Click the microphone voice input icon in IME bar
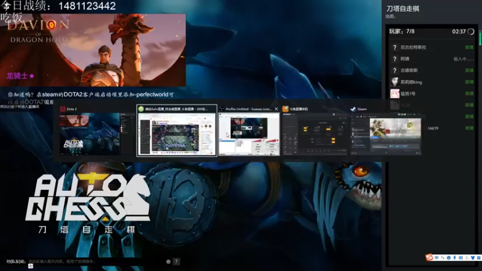The image size is (482, 271). pyautogui.click(x=455, y=258)
